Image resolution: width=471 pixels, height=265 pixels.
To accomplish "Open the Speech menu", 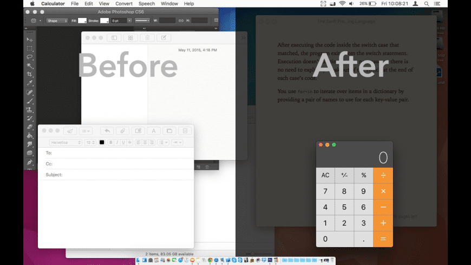I will pos(147,4).
